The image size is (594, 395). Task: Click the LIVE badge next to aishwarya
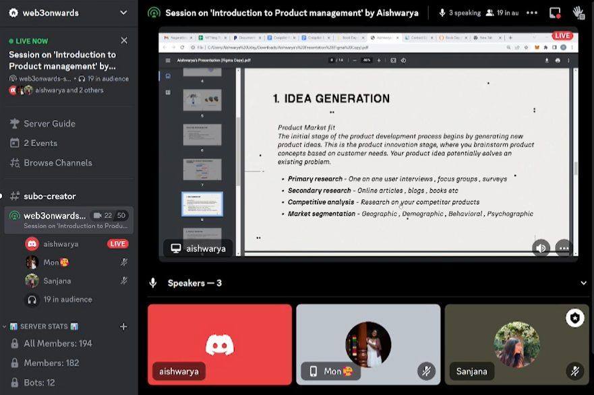point(118,244)
